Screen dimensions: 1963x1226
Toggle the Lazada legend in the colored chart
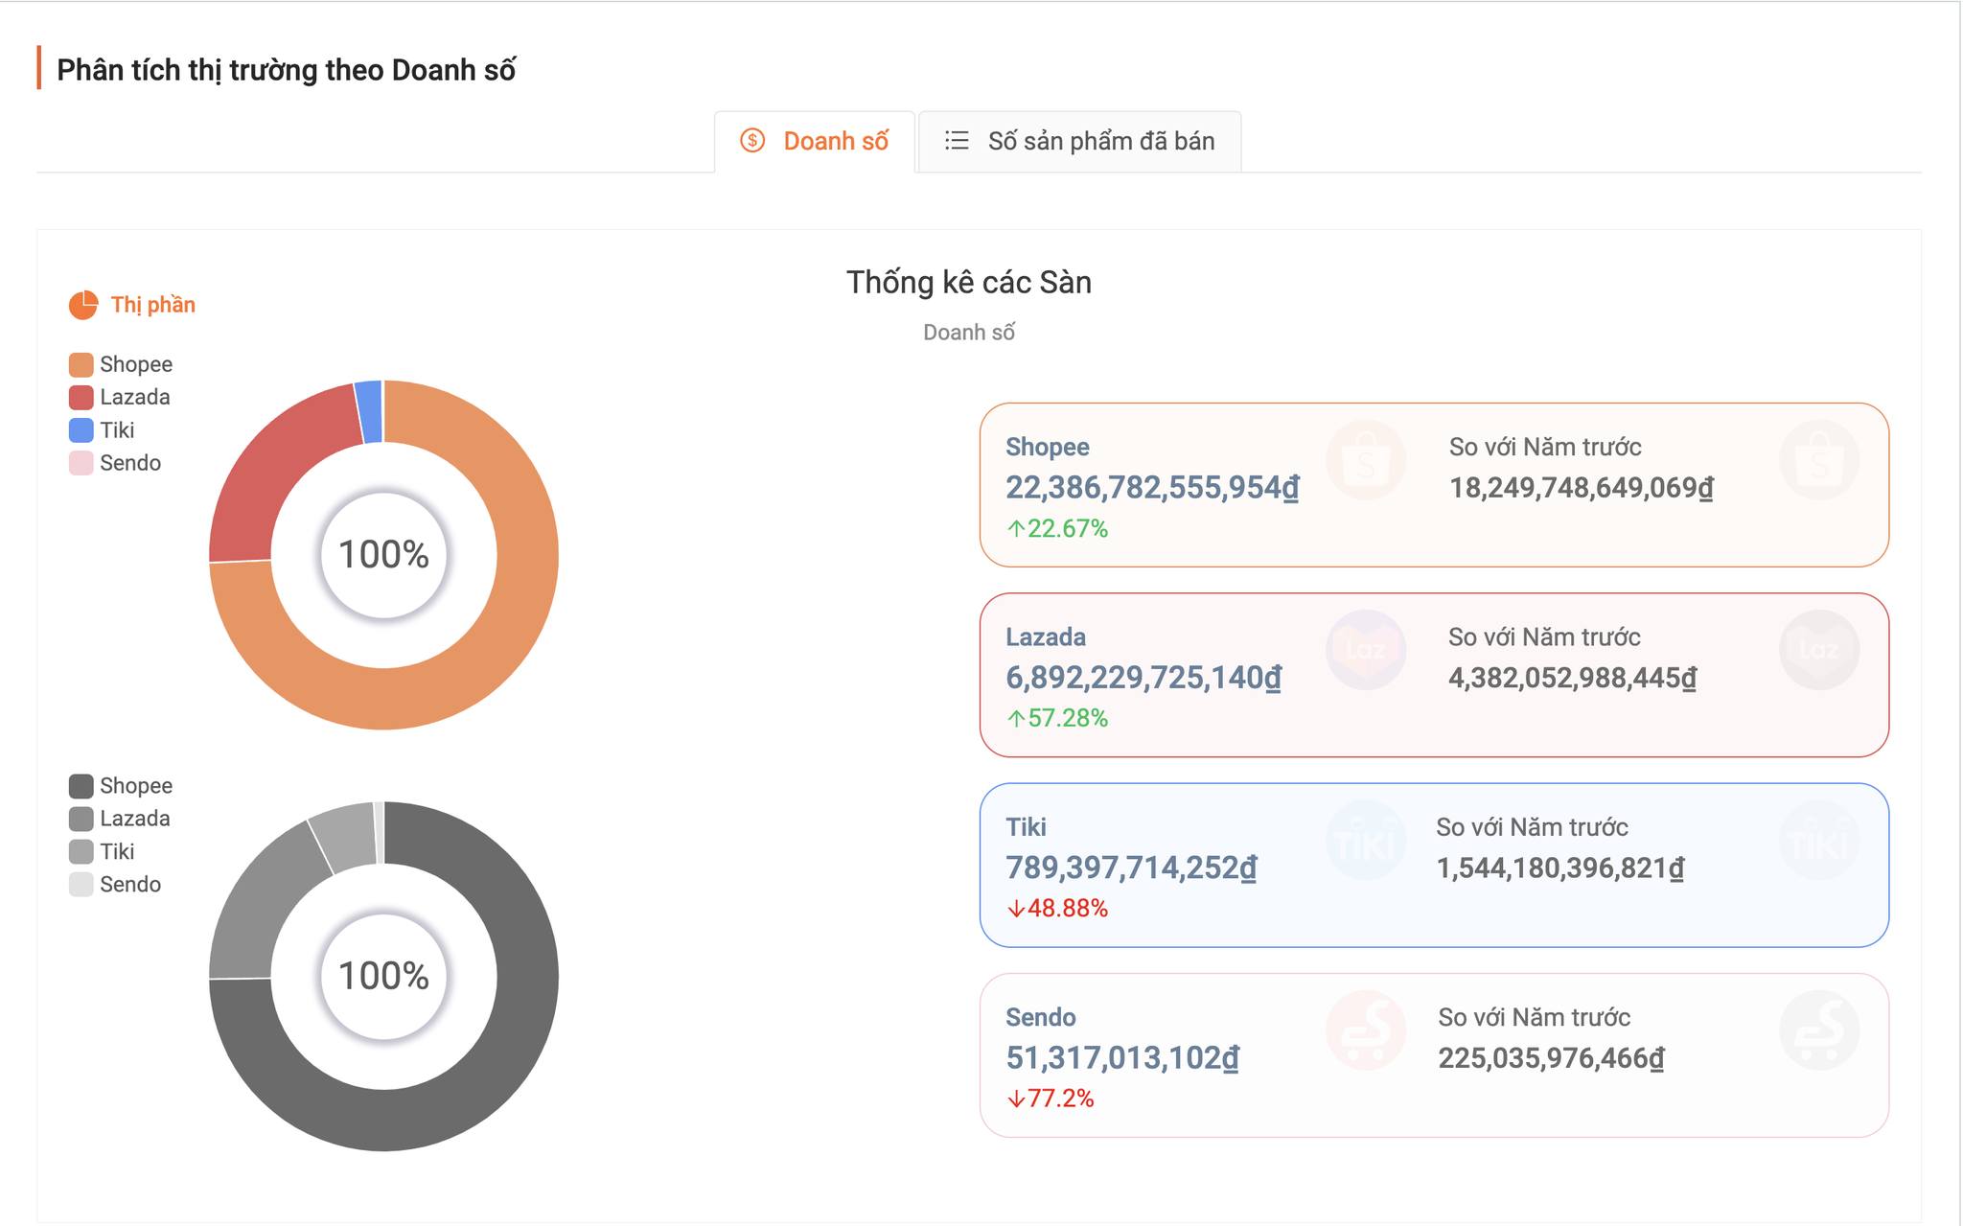(121, 397)
